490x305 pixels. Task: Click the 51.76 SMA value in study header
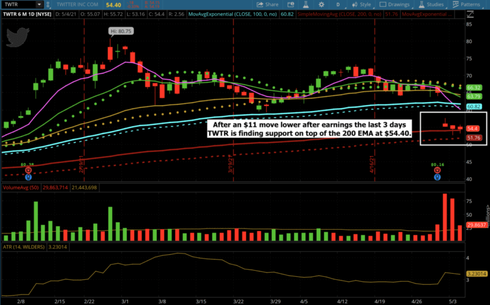[x=391, y=14]
